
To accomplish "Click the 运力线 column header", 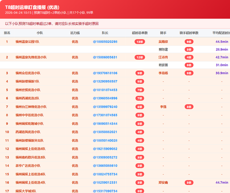I will pyautogui.click(x=75, y=33).
